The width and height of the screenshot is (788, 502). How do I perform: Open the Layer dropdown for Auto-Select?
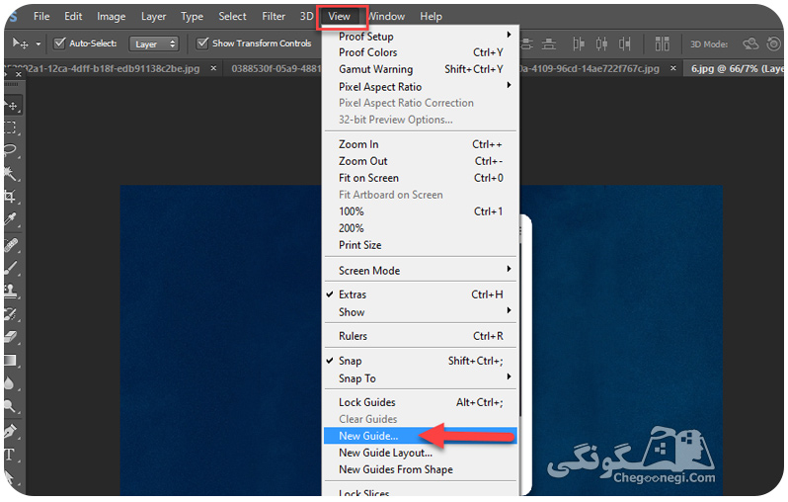pyautogui.click(x=154, y=43)
